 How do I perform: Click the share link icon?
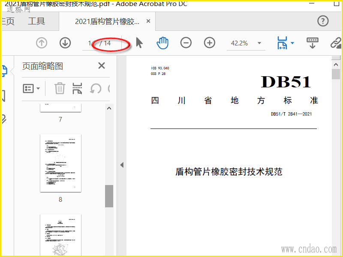point(336,43)
